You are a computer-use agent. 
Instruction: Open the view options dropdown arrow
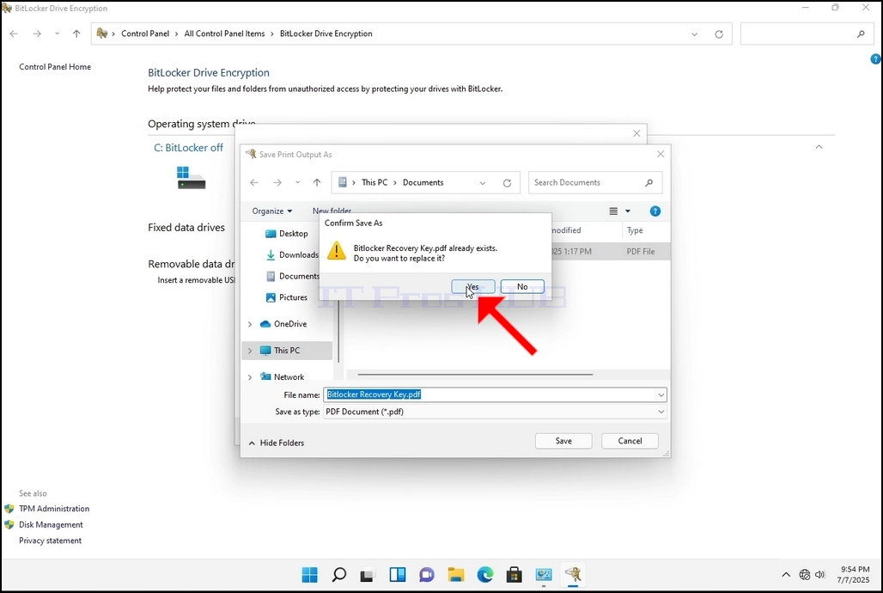(x=627, y=211)
